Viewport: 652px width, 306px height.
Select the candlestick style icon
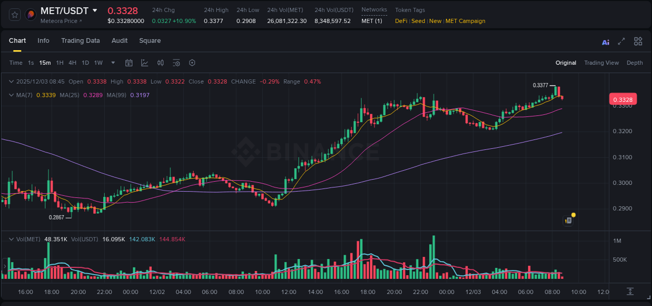(x=160, y=63)
